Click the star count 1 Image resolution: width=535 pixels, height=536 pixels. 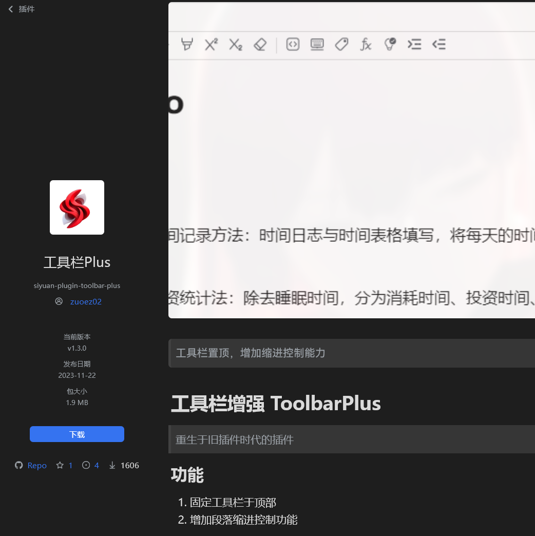coord(70,465)
